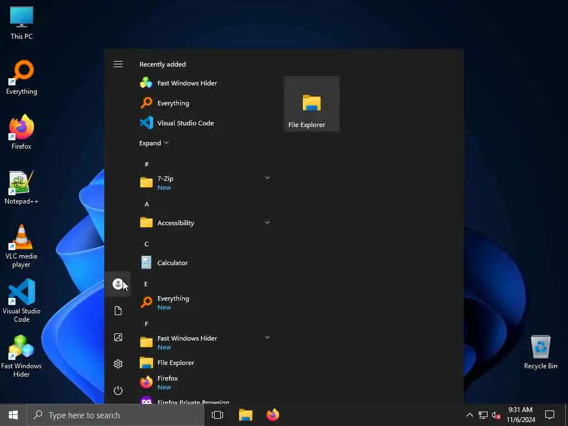The image size is (568, 426).
Task: Select VLC media player desktop shortcut
Action: point(22,246)
